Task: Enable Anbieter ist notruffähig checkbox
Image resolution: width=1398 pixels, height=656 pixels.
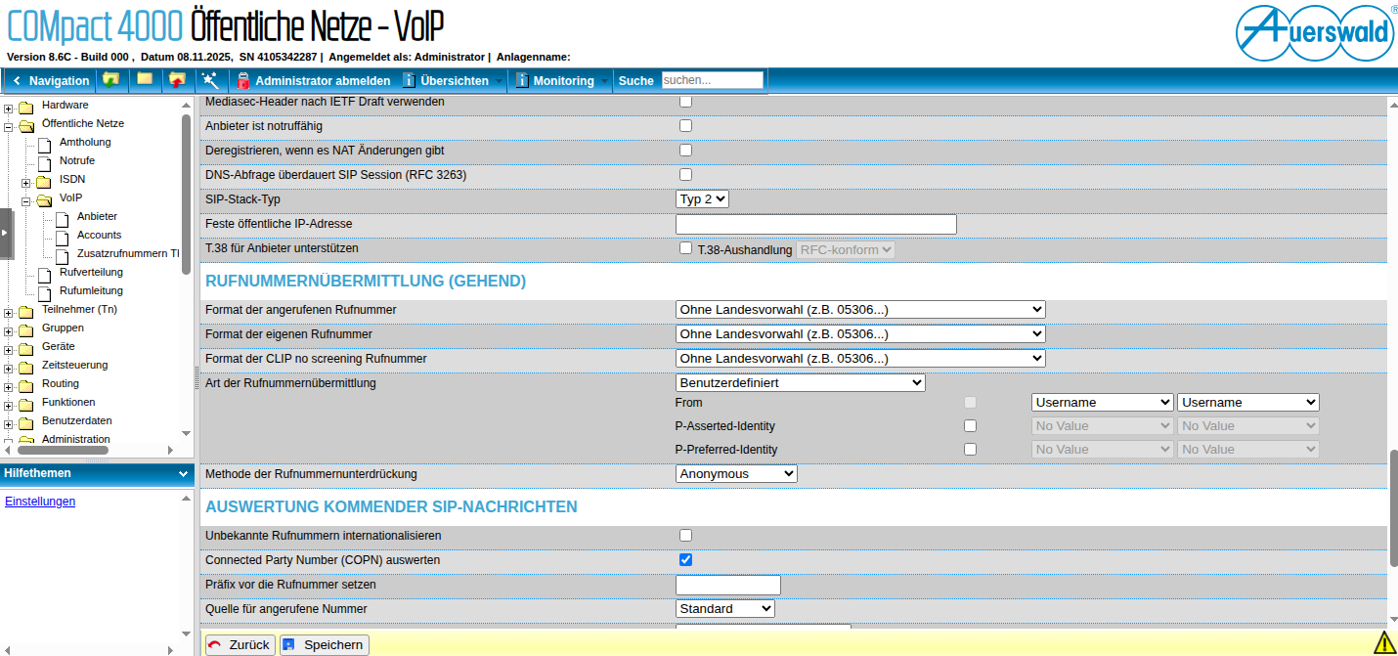Action: (685, 126)
